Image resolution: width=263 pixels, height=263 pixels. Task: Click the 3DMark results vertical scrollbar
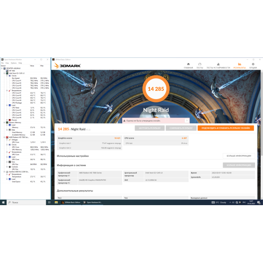pyautogui.click(x=262, y=114)
